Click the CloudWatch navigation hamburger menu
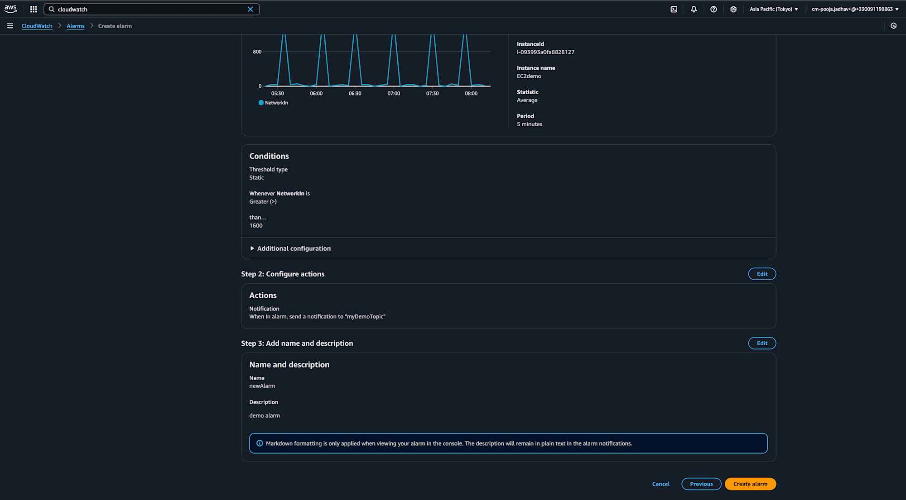The image size is (906, 500). tap(10, 25)
